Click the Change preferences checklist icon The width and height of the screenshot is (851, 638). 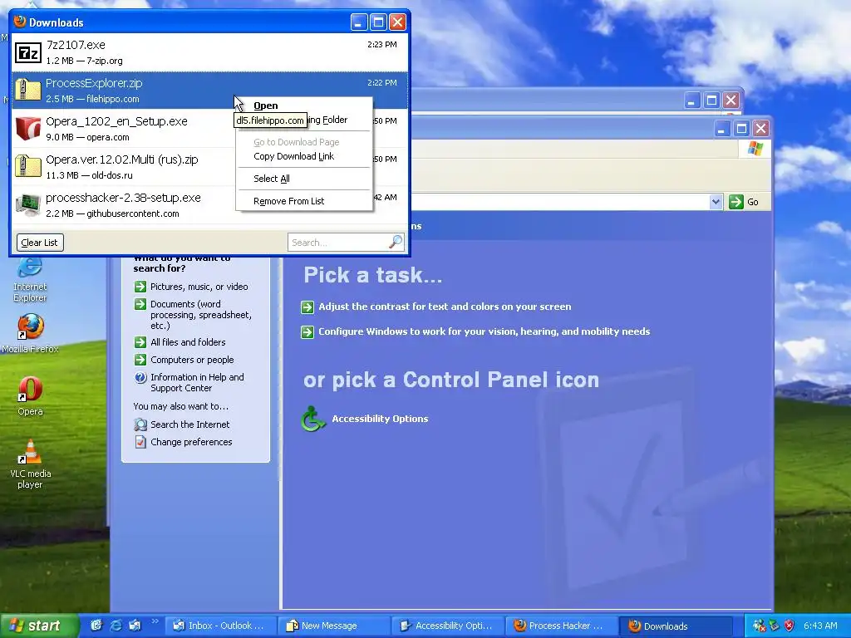coord(140,442)
